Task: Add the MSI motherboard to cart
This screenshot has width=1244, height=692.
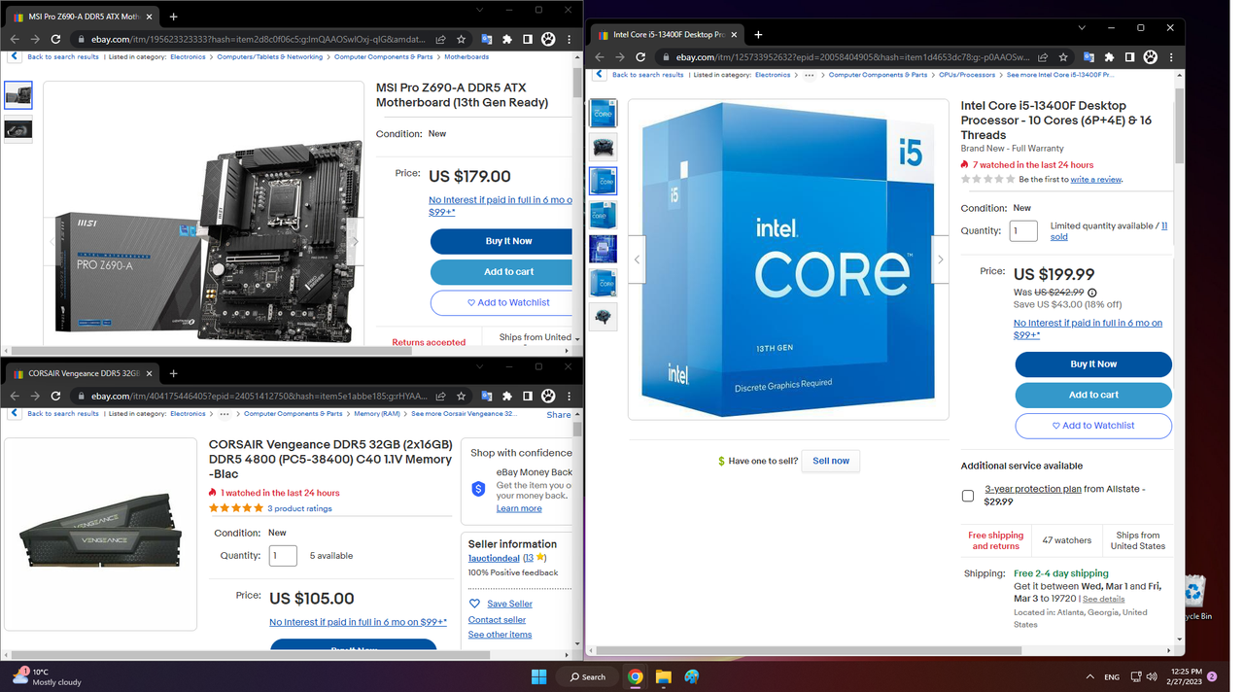Action: click(508, 272)
